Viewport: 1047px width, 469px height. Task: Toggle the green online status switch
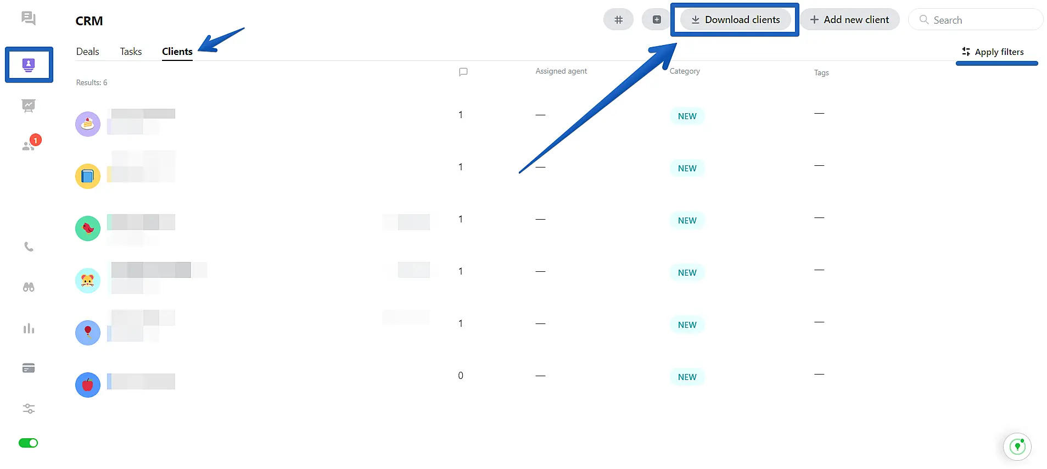pos(29,443)
